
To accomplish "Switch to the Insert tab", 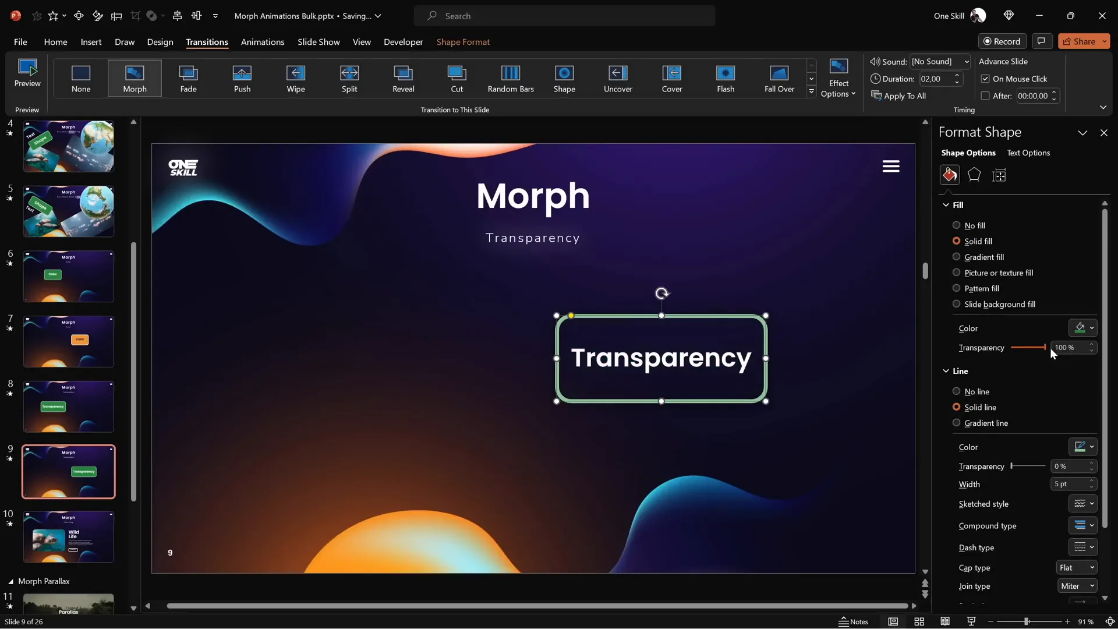I will click(91, 42).
